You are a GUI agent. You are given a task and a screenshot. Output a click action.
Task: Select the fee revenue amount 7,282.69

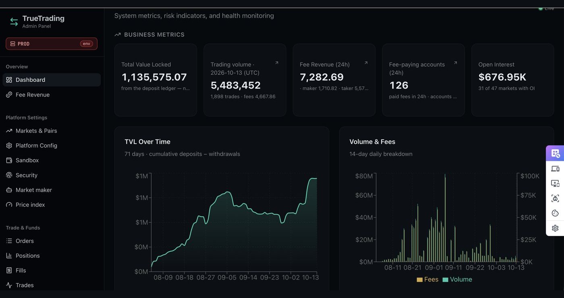(x=322, y=77)
